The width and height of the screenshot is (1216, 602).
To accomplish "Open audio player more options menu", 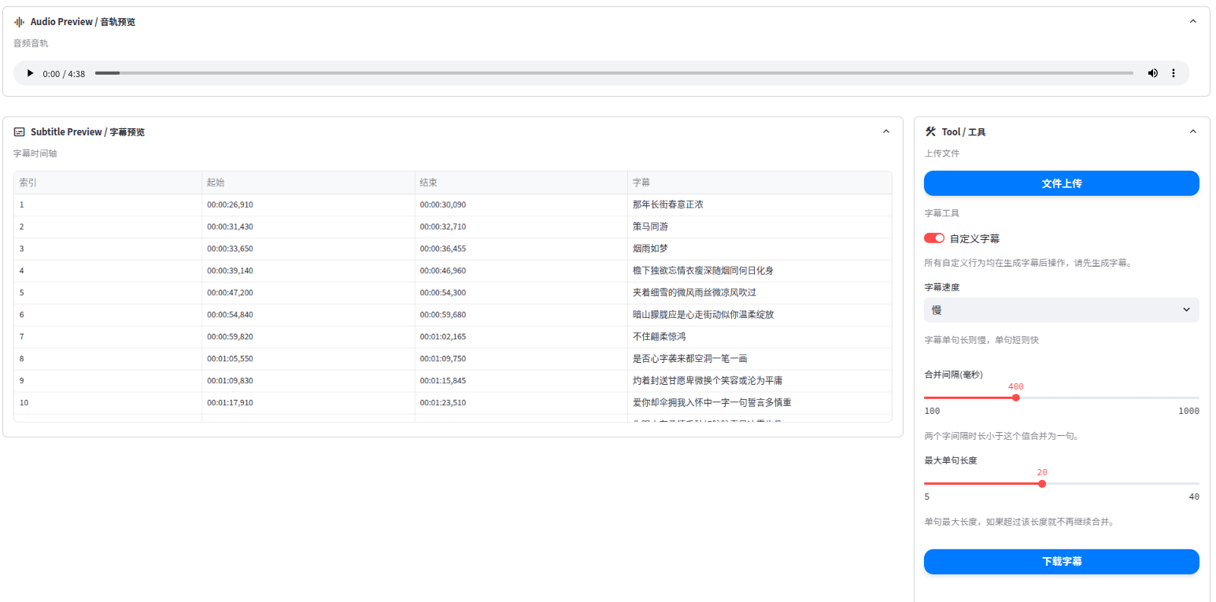I will tap(1173, 73).
